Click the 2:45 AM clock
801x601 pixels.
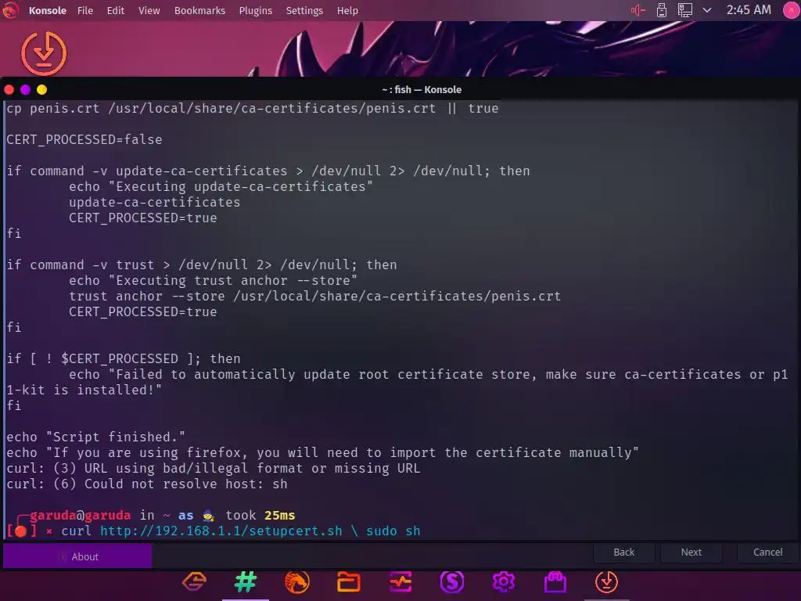coord(749,10)
